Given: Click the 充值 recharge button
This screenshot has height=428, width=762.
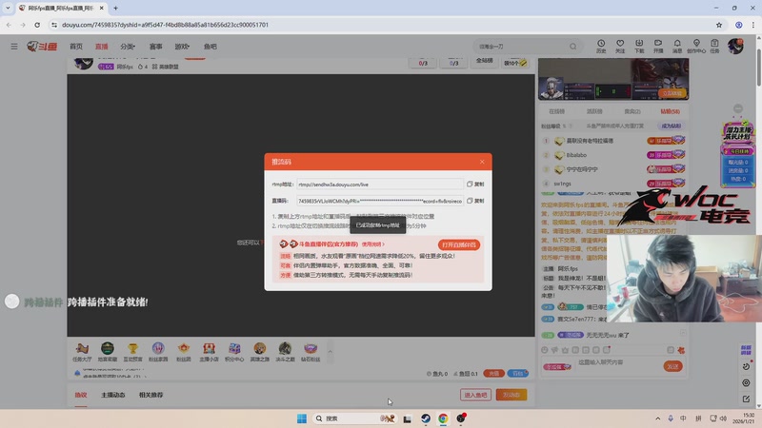Looking at the screenshot, I should point(493,373).
